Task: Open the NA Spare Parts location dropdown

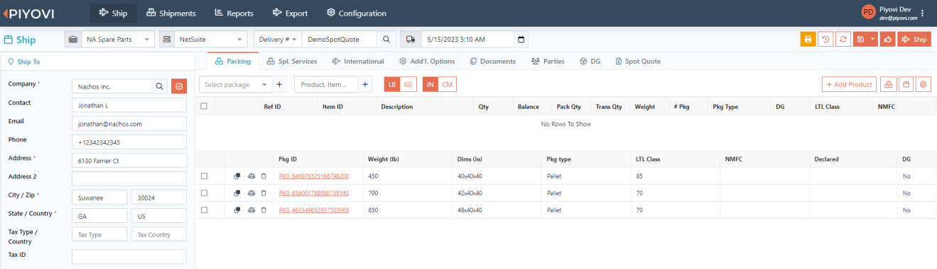Action: tap(117, 40)
